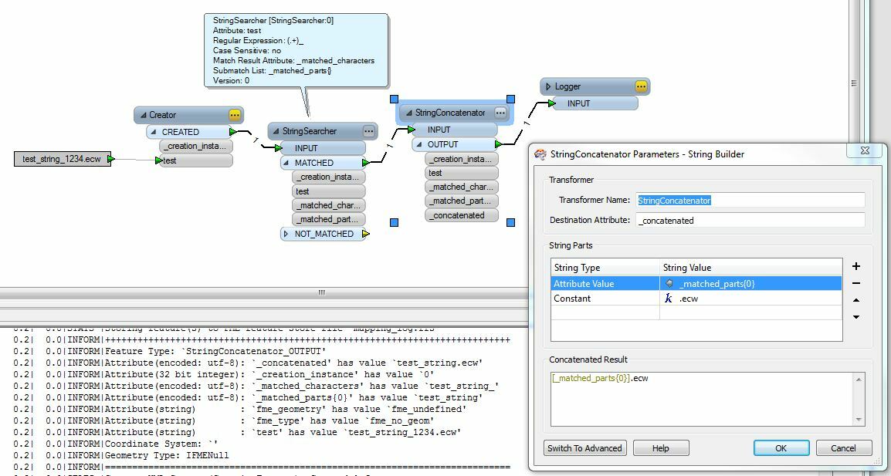The height and width of the screenshot is (476, 891).
Task: Click the NOT_MATCHED output port arrow
Action: pyautogui.click(x=365, y=234)
